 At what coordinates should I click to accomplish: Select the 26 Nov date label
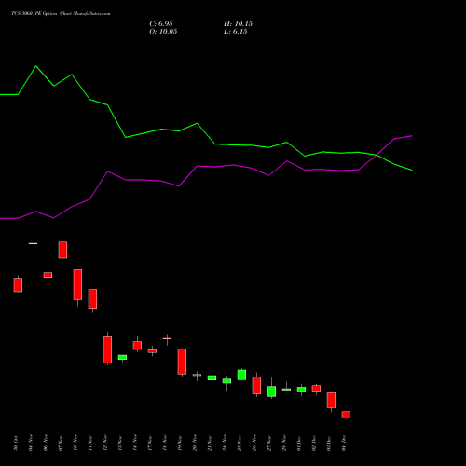click(254, 444)
